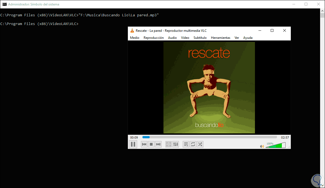This screenshot has height=188, width=325.
Task: Open the Audio menu
Action: click(172, 37)
